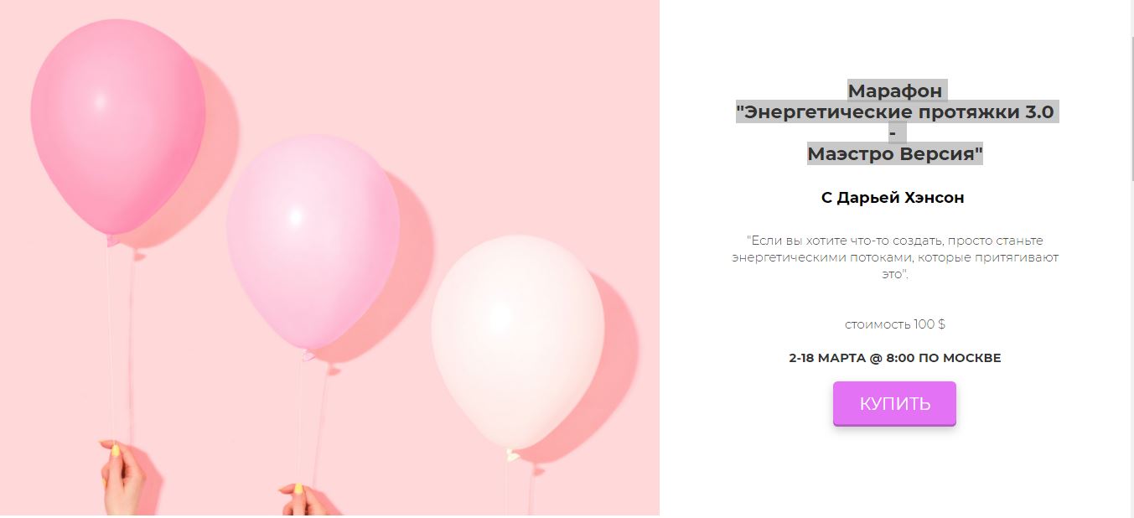The width and height of the screenshot is (1134, 518).
Task: Click the price text стоимость 100 $
Action: (894, 324)
